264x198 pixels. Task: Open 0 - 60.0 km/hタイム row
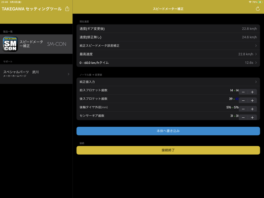tap(168, 63)
